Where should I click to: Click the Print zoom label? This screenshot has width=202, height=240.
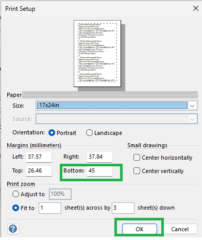pyautogui.click(x=21, y=184)
